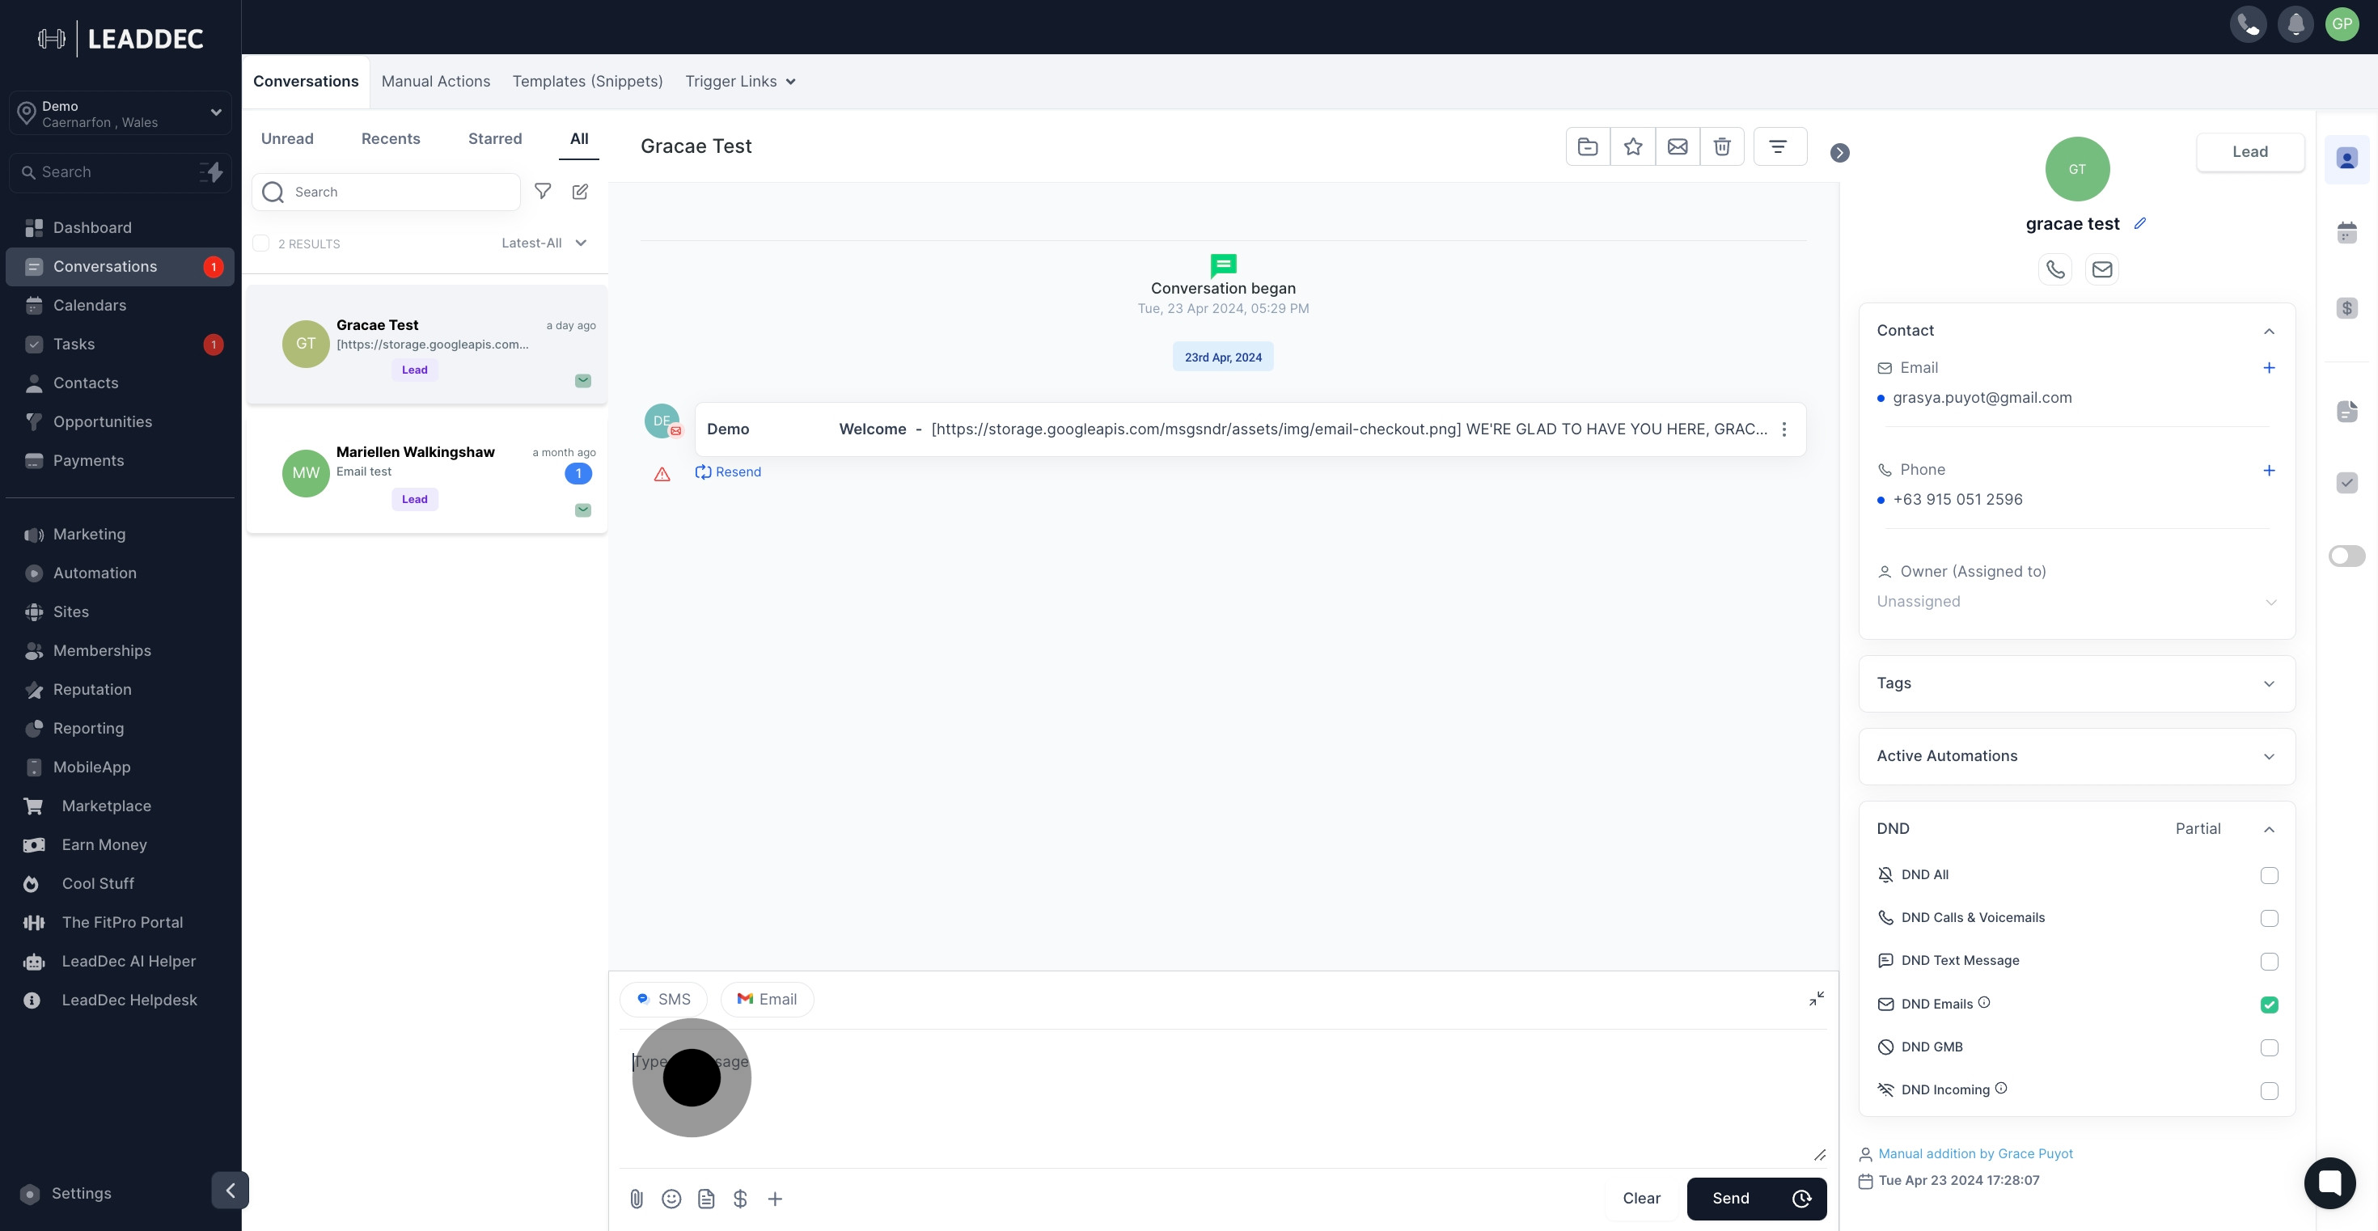Open Trigger Links dropdown

click(x=740, y=81)
